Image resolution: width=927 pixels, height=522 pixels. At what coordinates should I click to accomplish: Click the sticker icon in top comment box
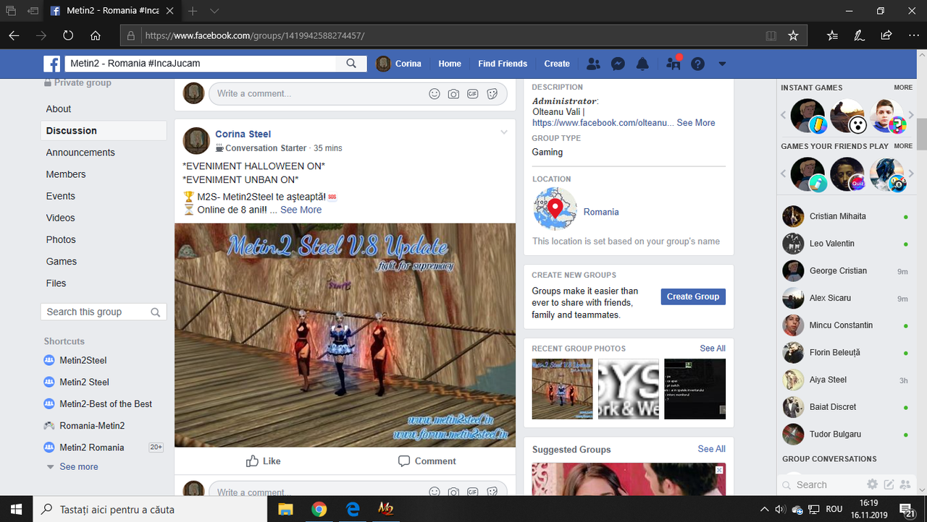pos(492,93)
